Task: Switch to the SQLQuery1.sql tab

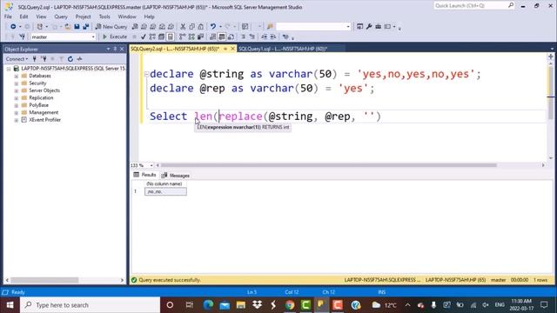Action: (283, 49)
